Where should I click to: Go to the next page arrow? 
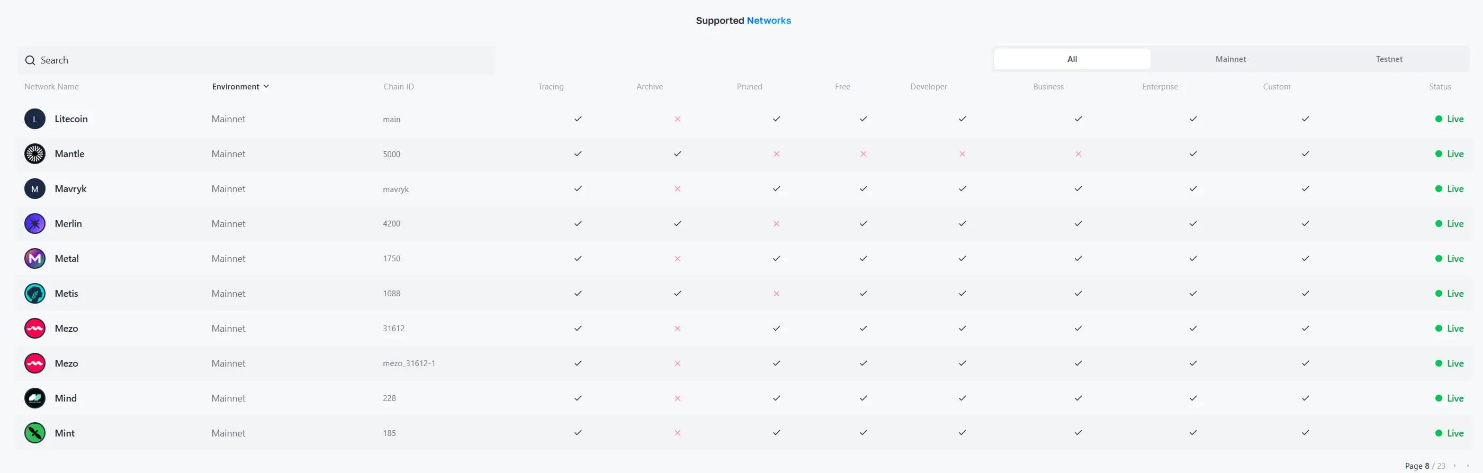pos(1468,466)
